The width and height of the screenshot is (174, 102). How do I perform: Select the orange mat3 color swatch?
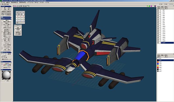(x=158, y=62)
